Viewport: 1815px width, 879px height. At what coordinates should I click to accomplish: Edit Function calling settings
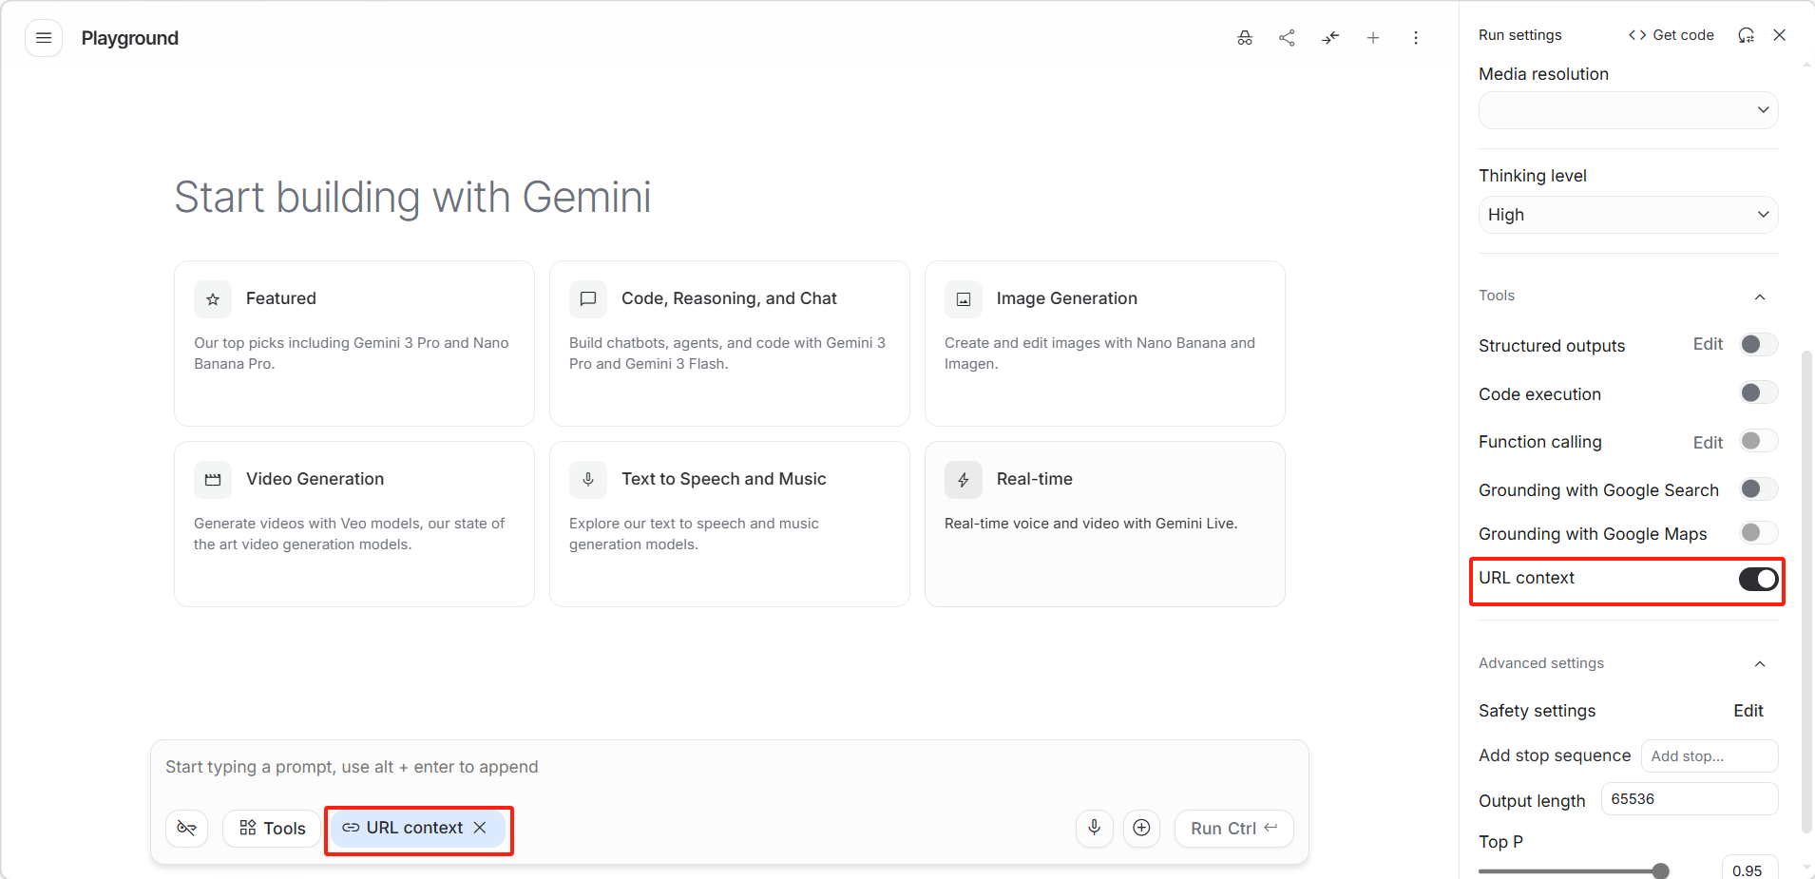click(1708, 443)
